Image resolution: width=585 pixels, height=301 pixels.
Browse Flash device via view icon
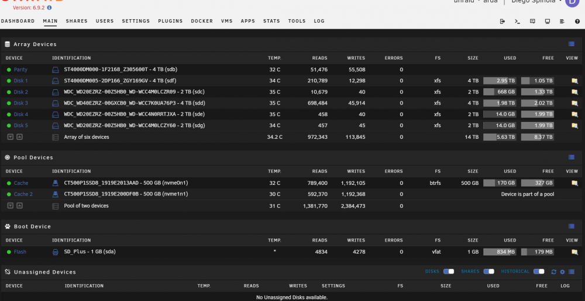pyautogui.click(x=574, y=252)
